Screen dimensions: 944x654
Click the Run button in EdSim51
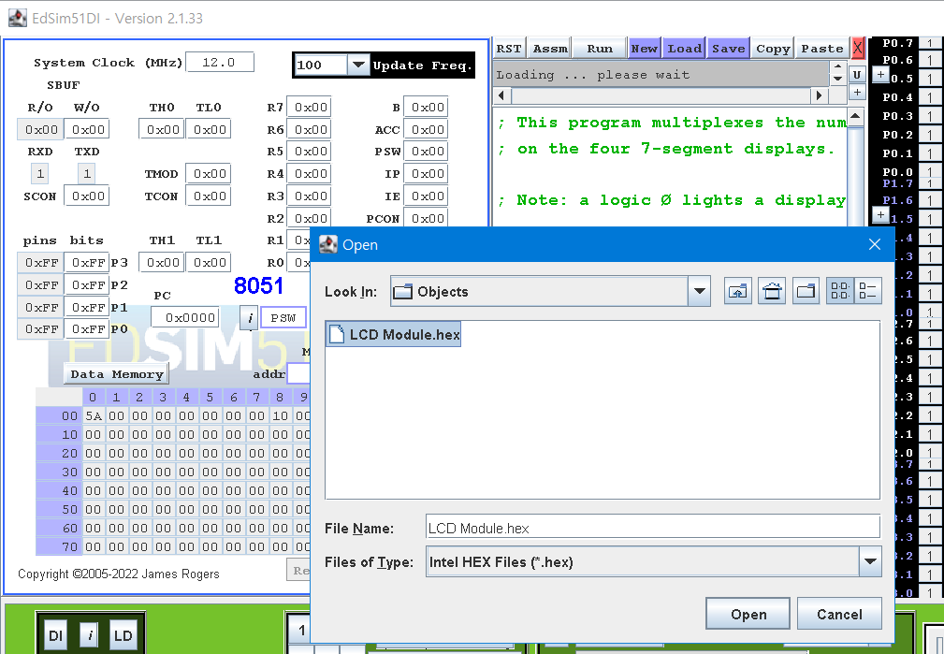[599, 48]
